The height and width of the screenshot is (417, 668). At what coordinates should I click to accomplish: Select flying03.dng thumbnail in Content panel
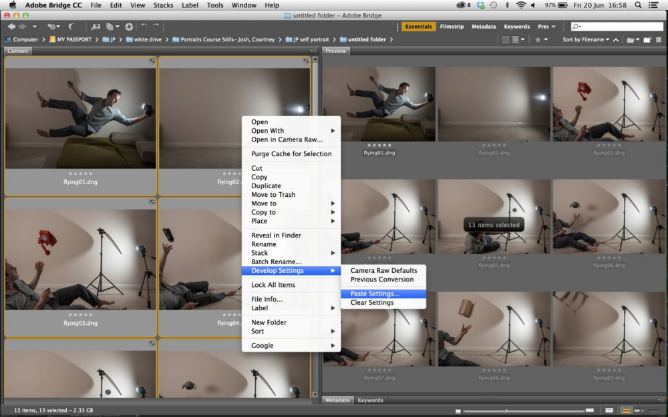81,259
